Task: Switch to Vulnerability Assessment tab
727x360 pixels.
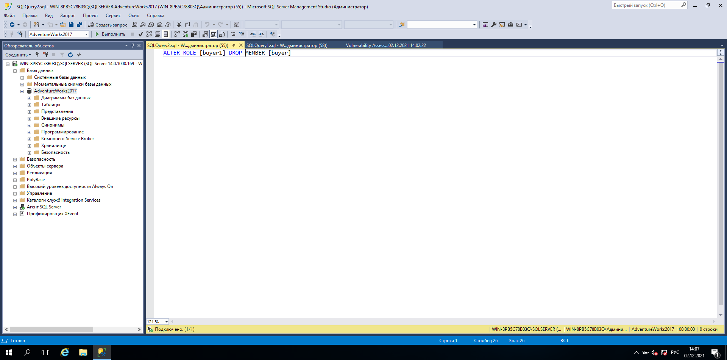Action: pyautogui.click(x=386, y=45)
